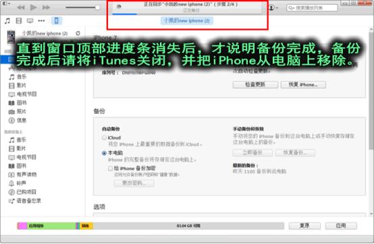This screenshot has width=374, height=244.
Task: Open 信息 in the sidebar
Action: click(18, 120)
